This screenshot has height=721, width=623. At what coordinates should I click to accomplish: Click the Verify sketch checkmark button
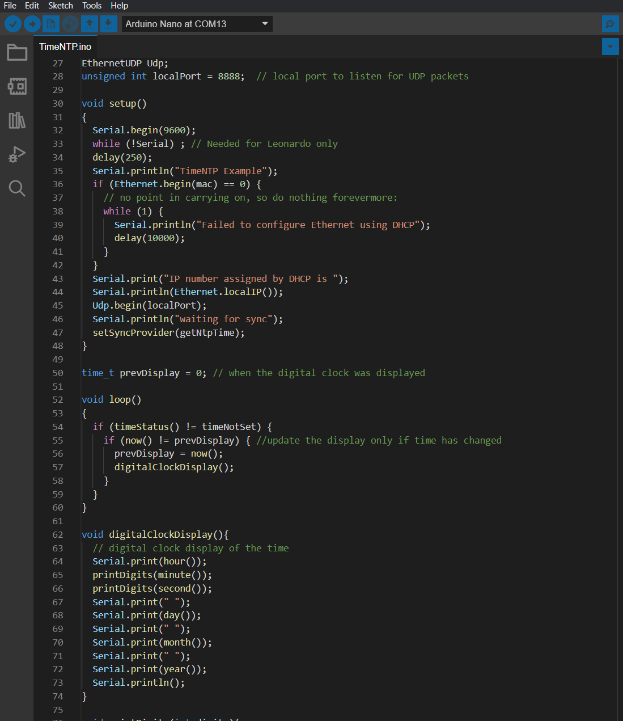[13, 24]
